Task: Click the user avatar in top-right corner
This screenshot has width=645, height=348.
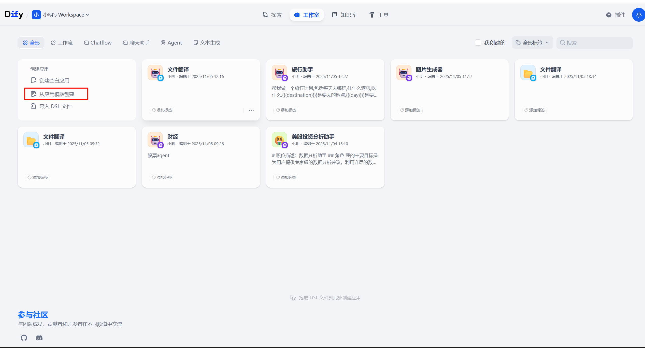Action: [x=638, y=15]
